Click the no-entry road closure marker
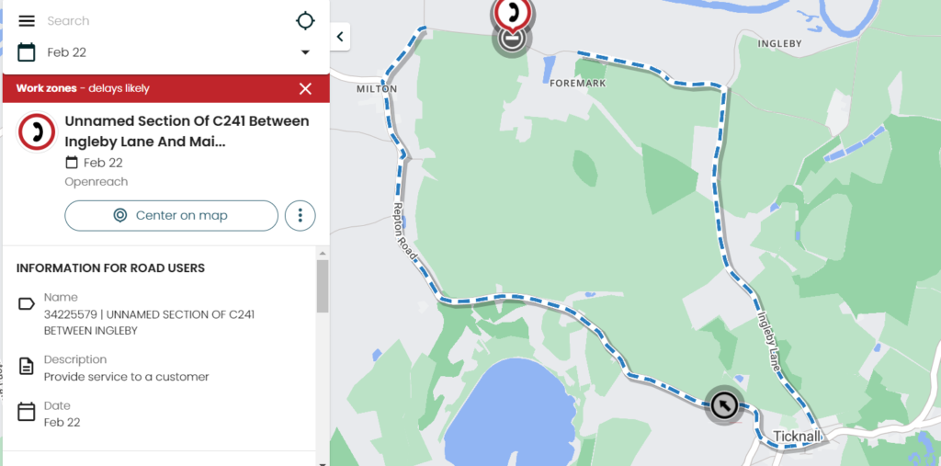The height and width of the screenshot is (466, 941). (511, 40)
